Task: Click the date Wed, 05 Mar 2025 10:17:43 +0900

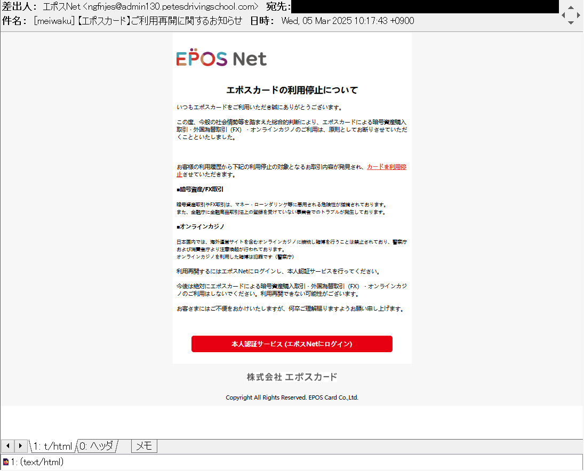Action: tap(348, 21)
